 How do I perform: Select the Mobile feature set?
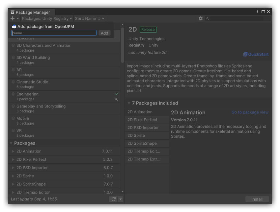point(22,118)
